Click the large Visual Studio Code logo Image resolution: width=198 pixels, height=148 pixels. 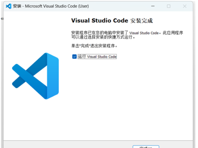click(x=36, y=76)
